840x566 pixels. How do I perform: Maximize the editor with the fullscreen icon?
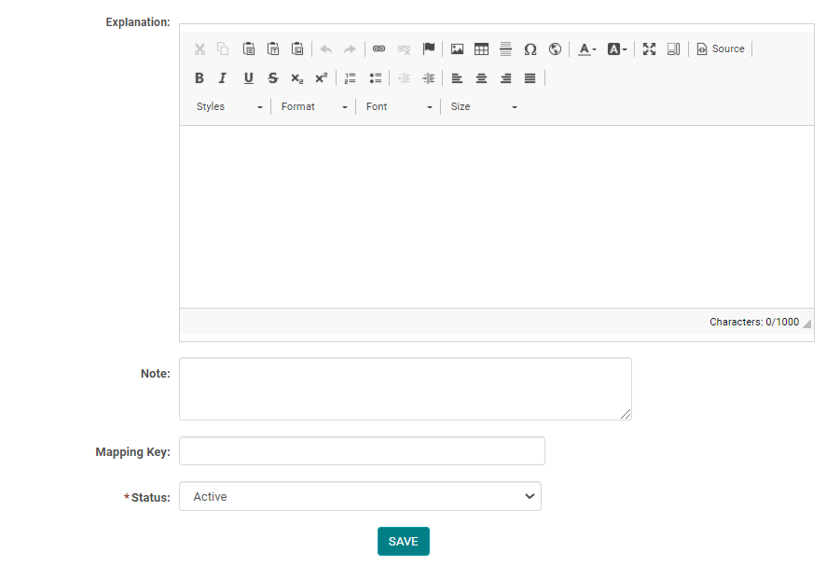pyautogui.click(x=649, y=49)
